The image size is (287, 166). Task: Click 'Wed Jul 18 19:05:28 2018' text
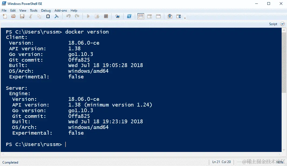click(105, 65)
